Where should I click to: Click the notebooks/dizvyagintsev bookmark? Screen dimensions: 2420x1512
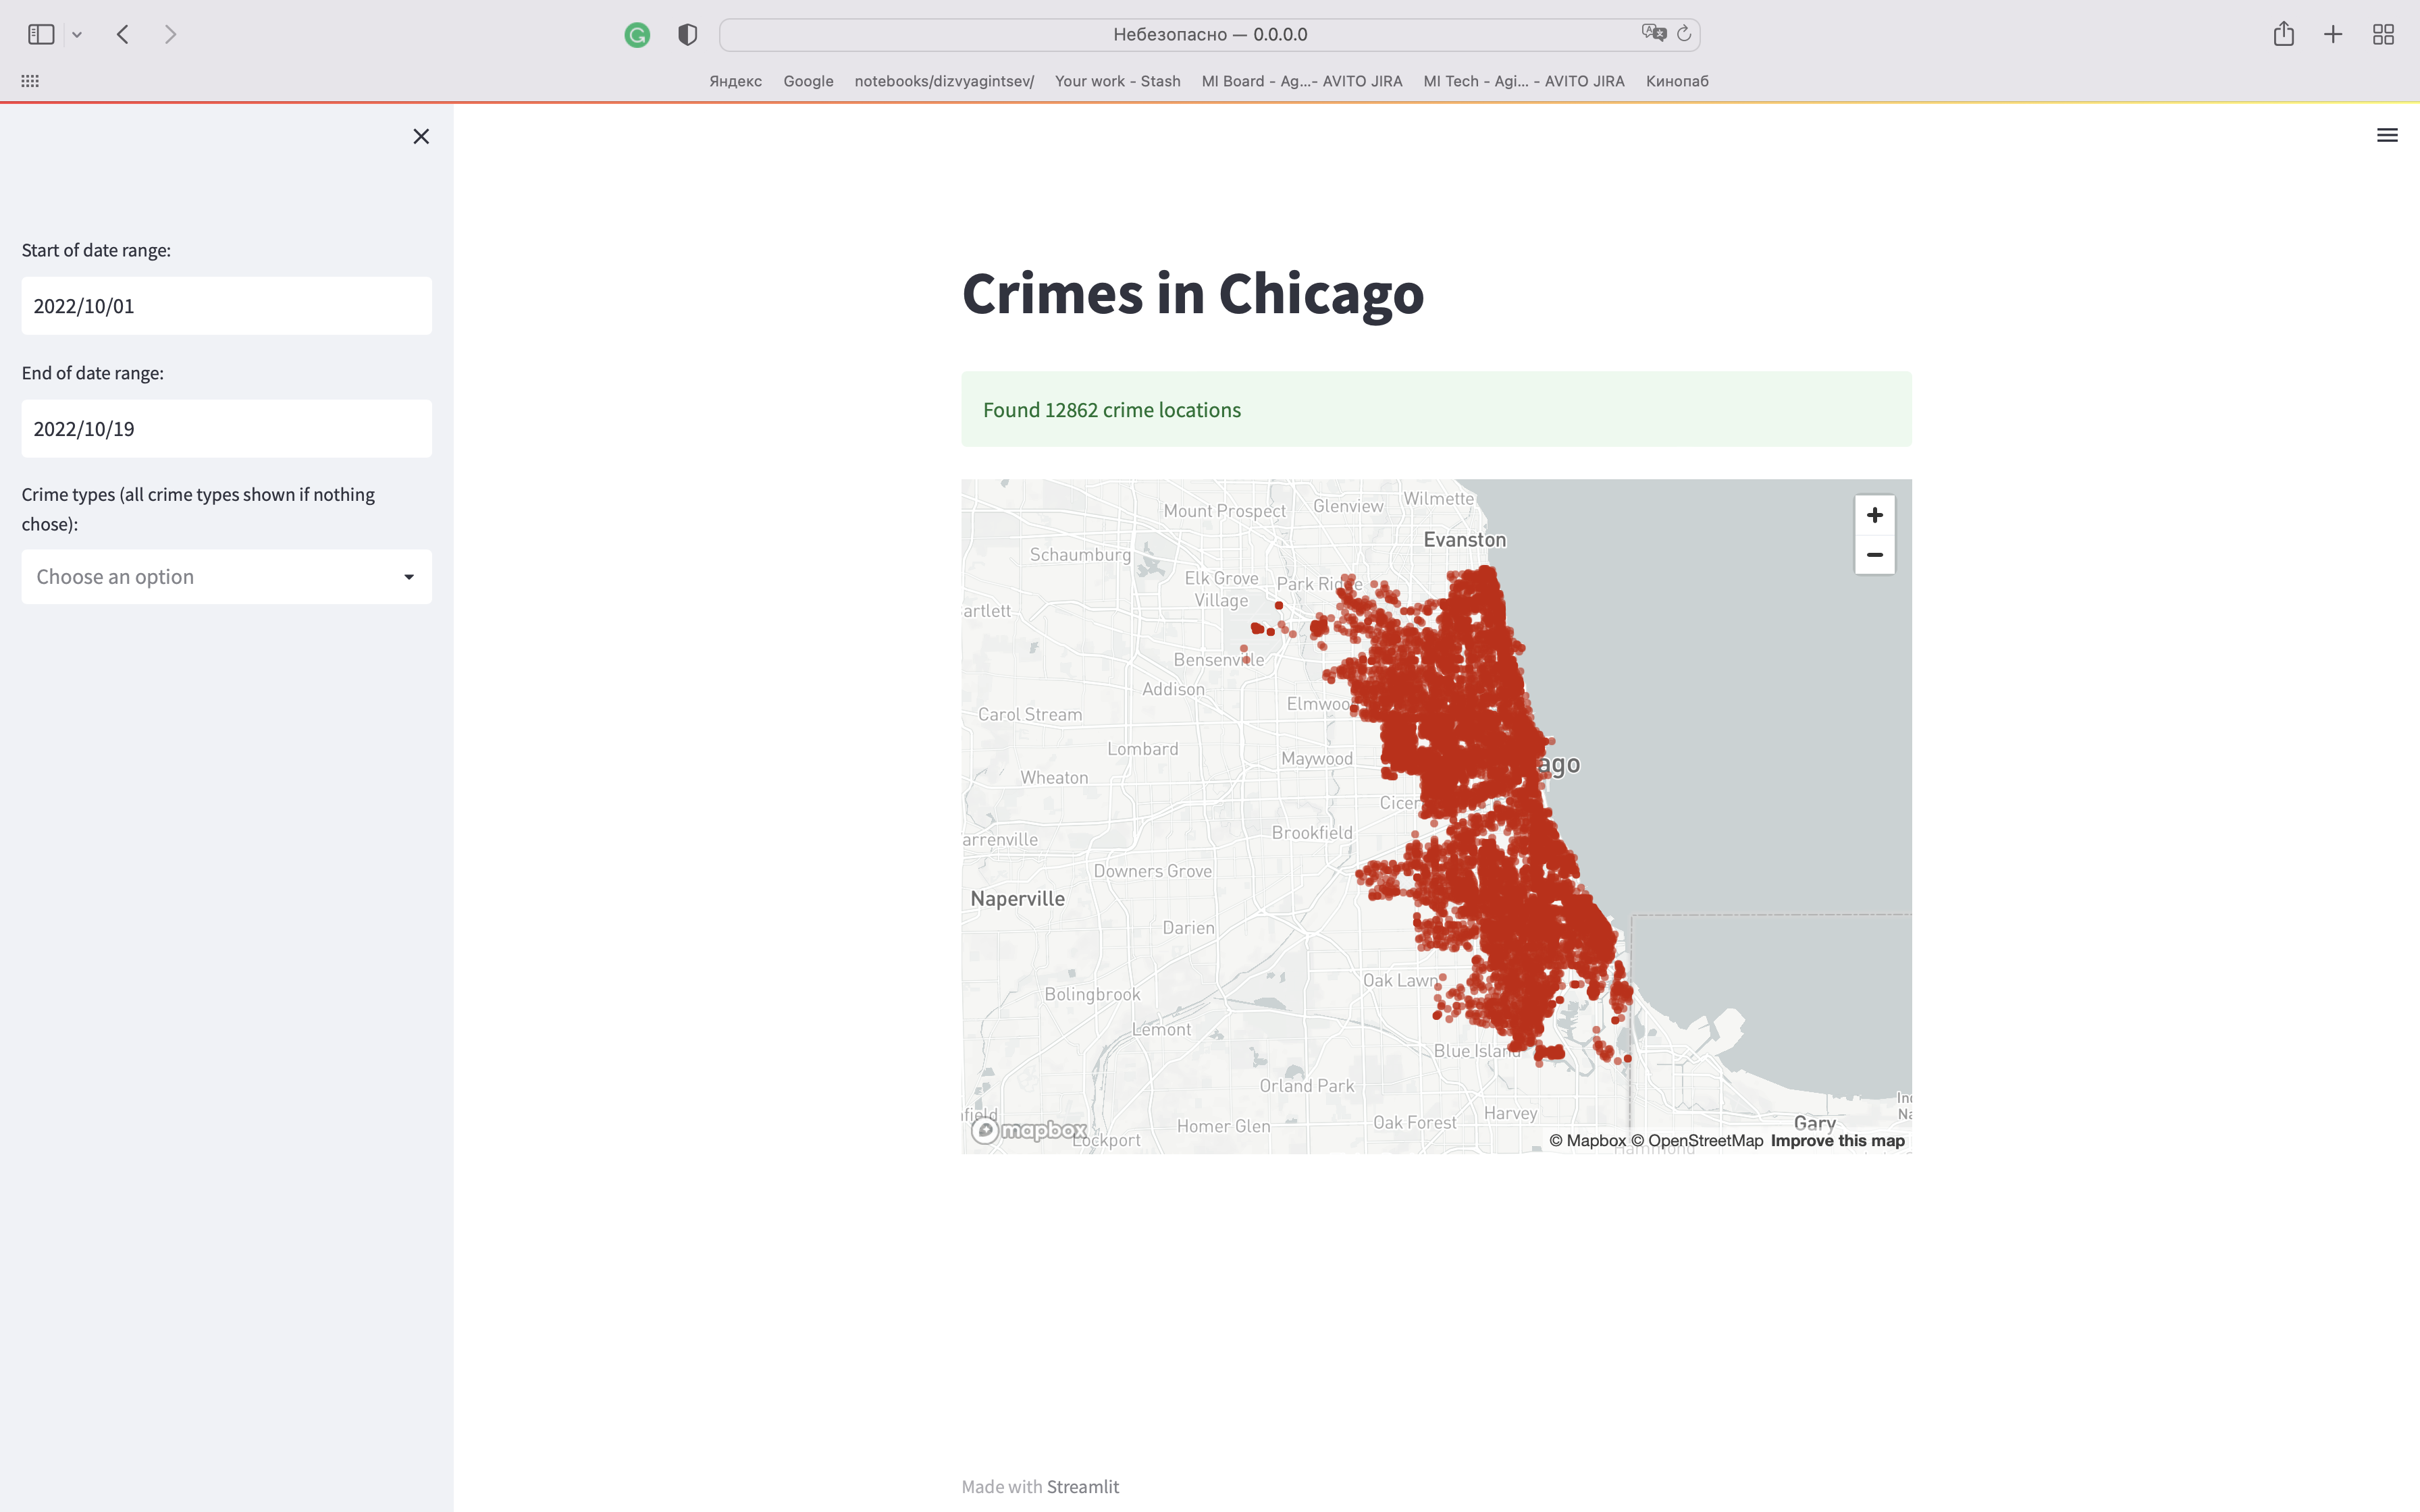point(943,80)
